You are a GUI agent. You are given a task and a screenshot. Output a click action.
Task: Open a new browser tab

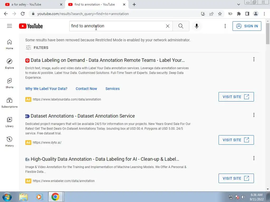(x=134, y=4)
